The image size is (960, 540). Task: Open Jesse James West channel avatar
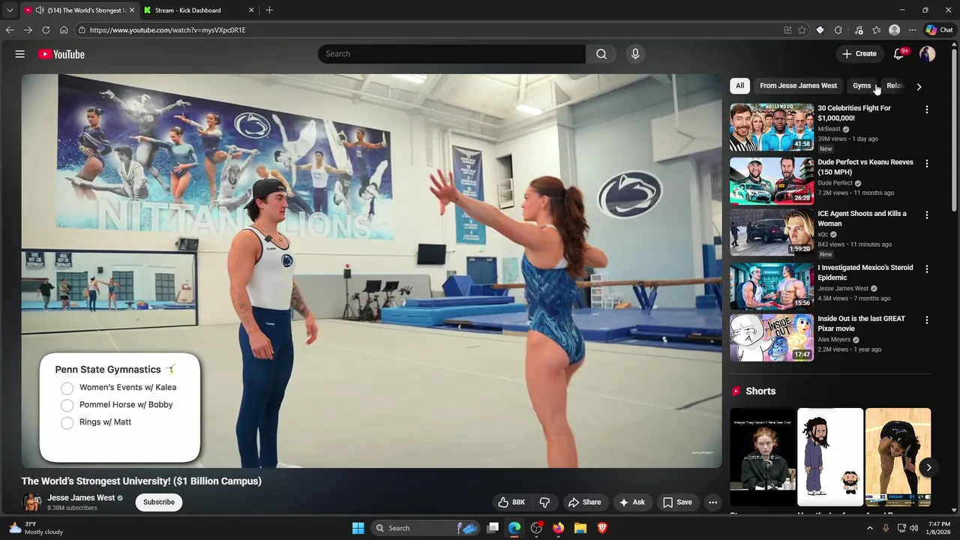pyautogui.click(x=32, y=502)
